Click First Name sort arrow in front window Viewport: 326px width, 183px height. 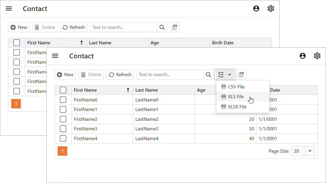point(128,90)
